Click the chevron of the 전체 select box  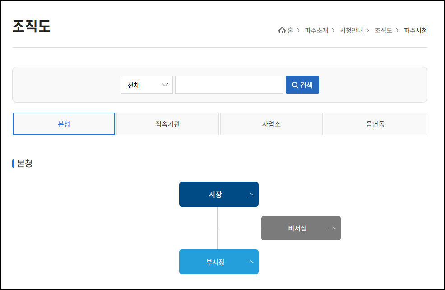point(165,84)
